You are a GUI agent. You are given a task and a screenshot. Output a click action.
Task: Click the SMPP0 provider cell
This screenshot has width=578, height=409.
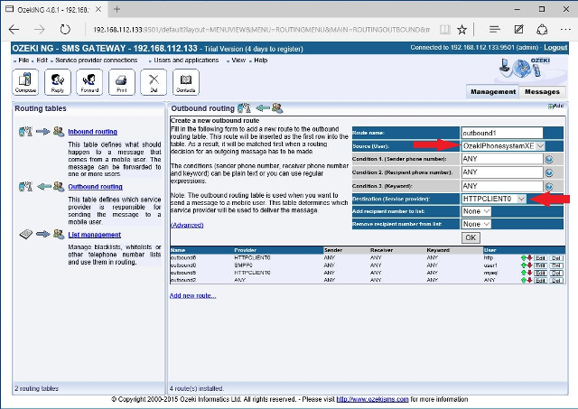tap(243, 265)
